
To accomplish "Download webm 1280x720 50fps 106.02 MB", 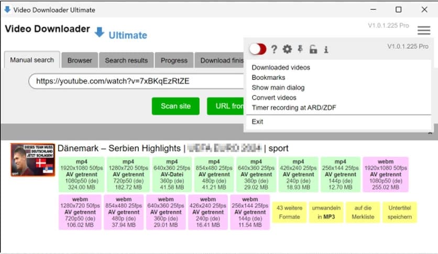I will (x=80, y=212).
